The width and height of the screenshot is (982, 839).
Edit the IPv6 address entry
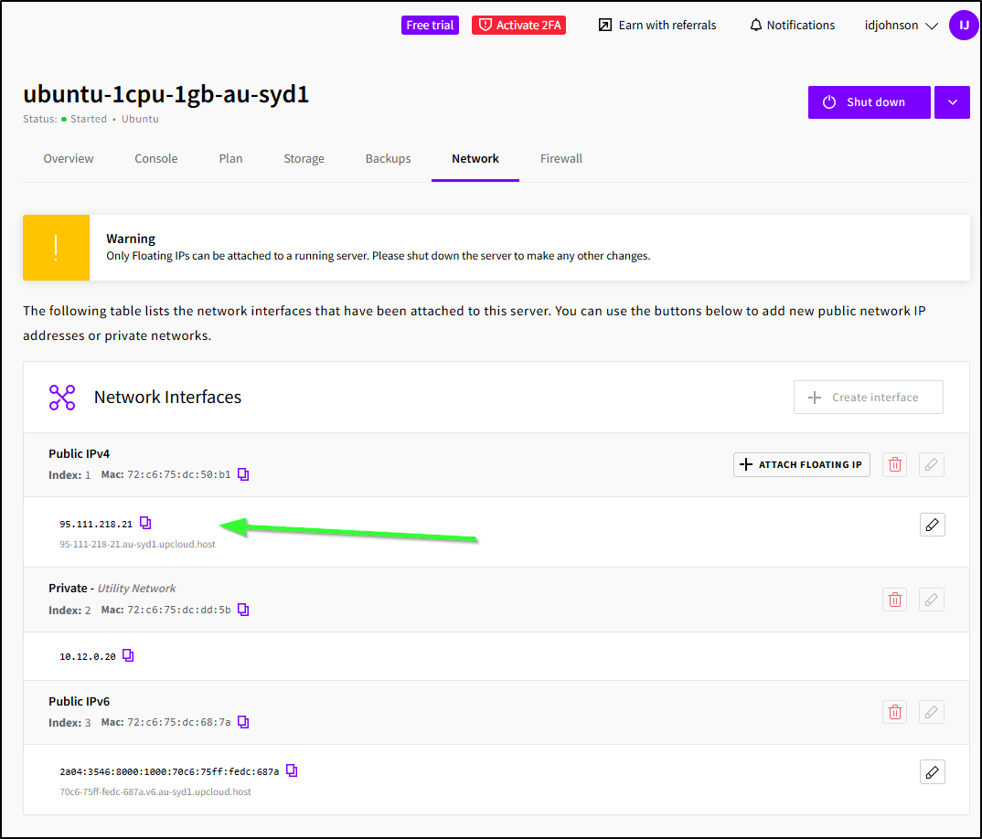(x=932, y=772)
